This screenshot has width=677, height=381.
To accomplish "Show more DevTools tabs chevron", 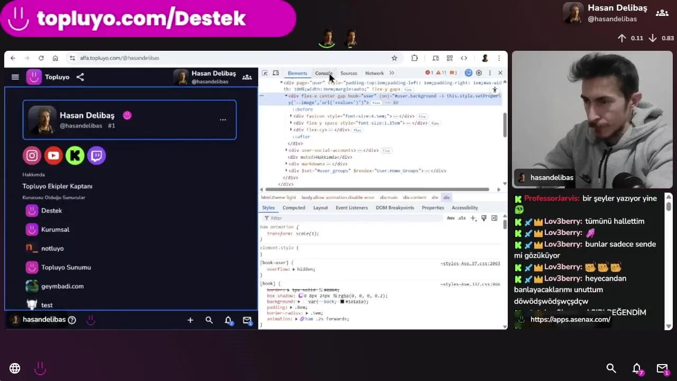I will (391, 73).
